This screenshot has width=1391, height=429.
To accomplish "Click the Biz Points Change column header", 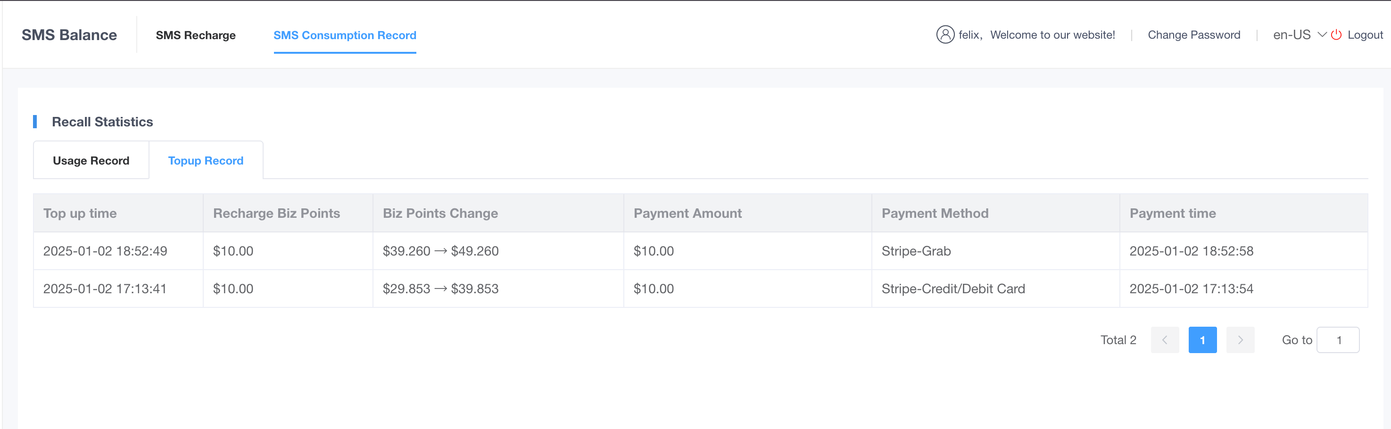I will [440, 213].
